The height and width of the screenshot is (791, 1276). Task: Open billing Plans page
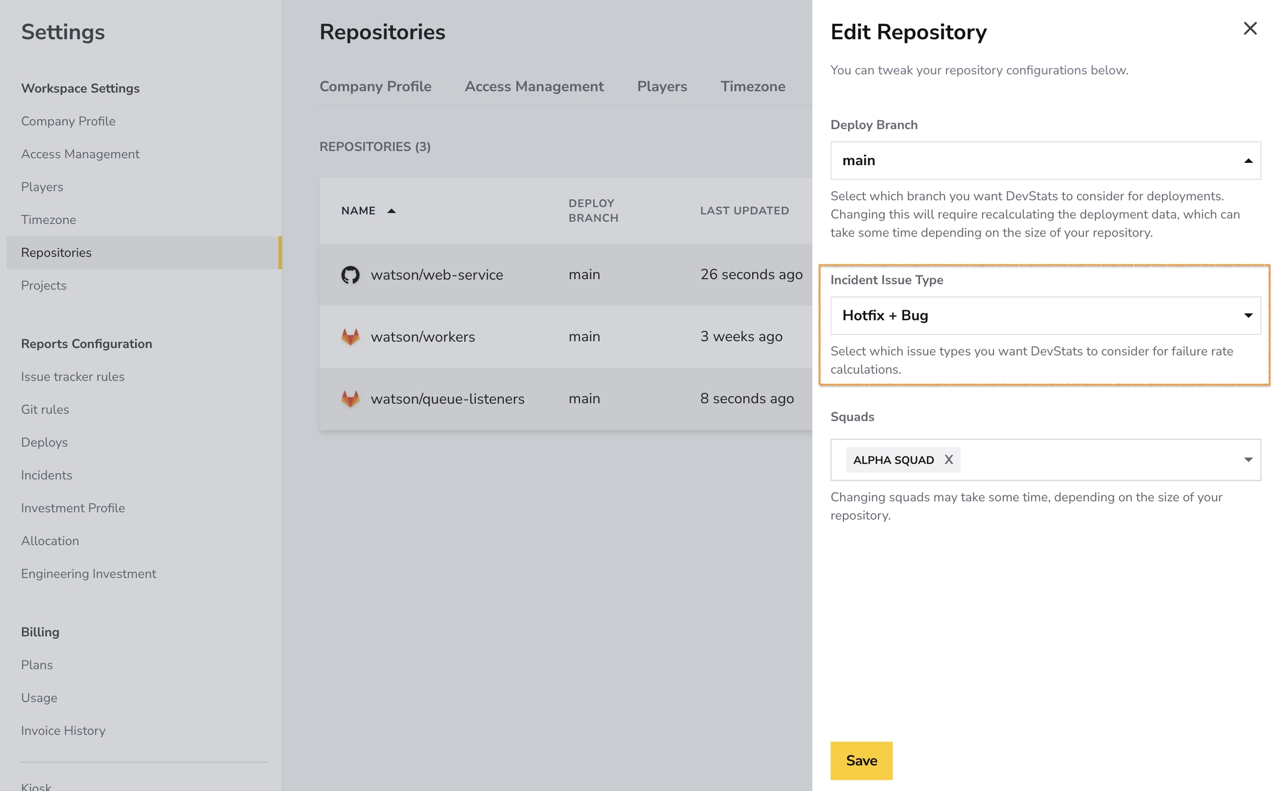click(x=37, y=665)
